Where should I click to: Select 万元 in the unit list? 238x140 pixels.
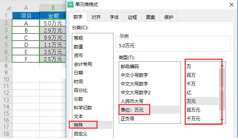pyautogui.click(x=202, y=101)
